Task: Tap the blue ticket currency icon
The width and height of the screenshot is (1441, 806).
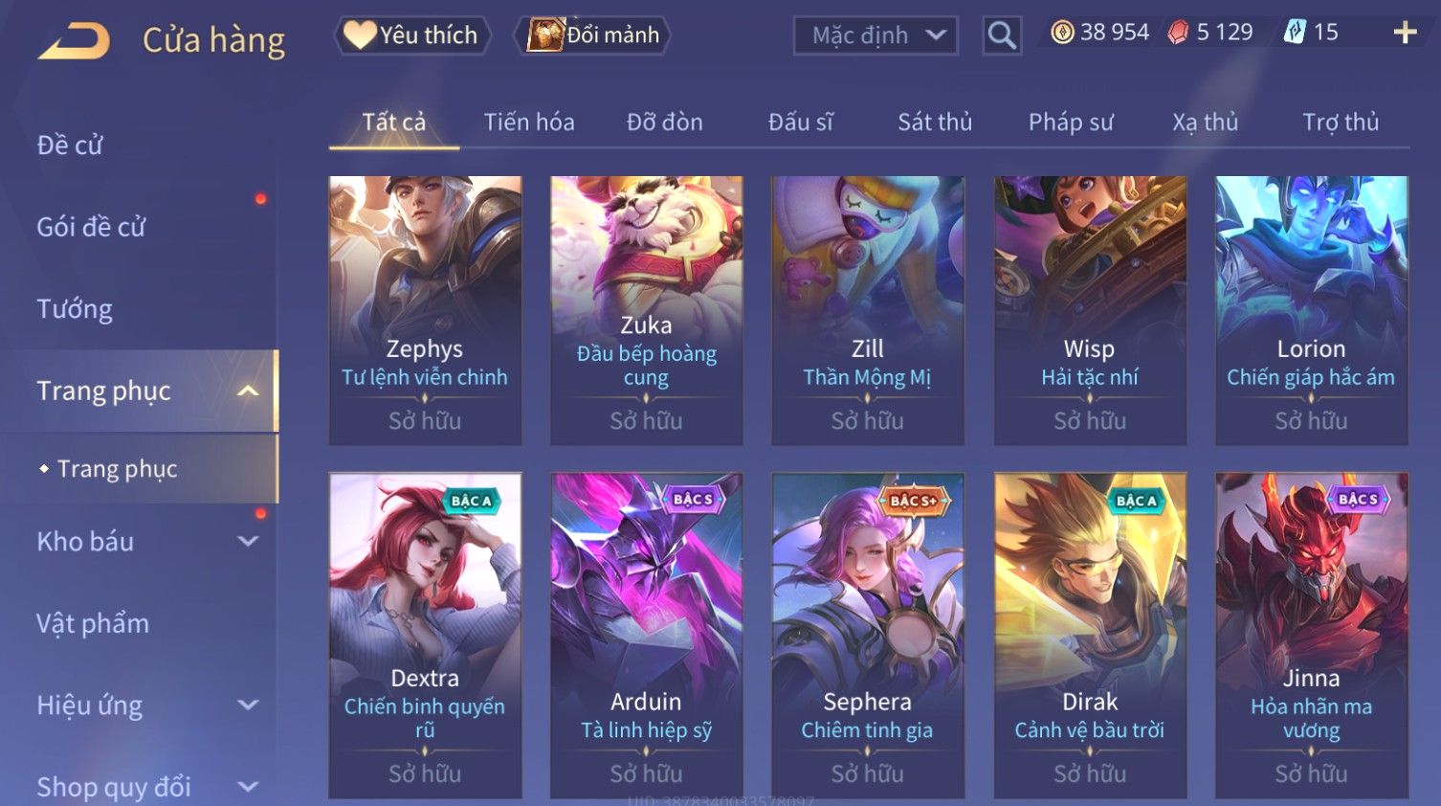Action: point(1295,33)
